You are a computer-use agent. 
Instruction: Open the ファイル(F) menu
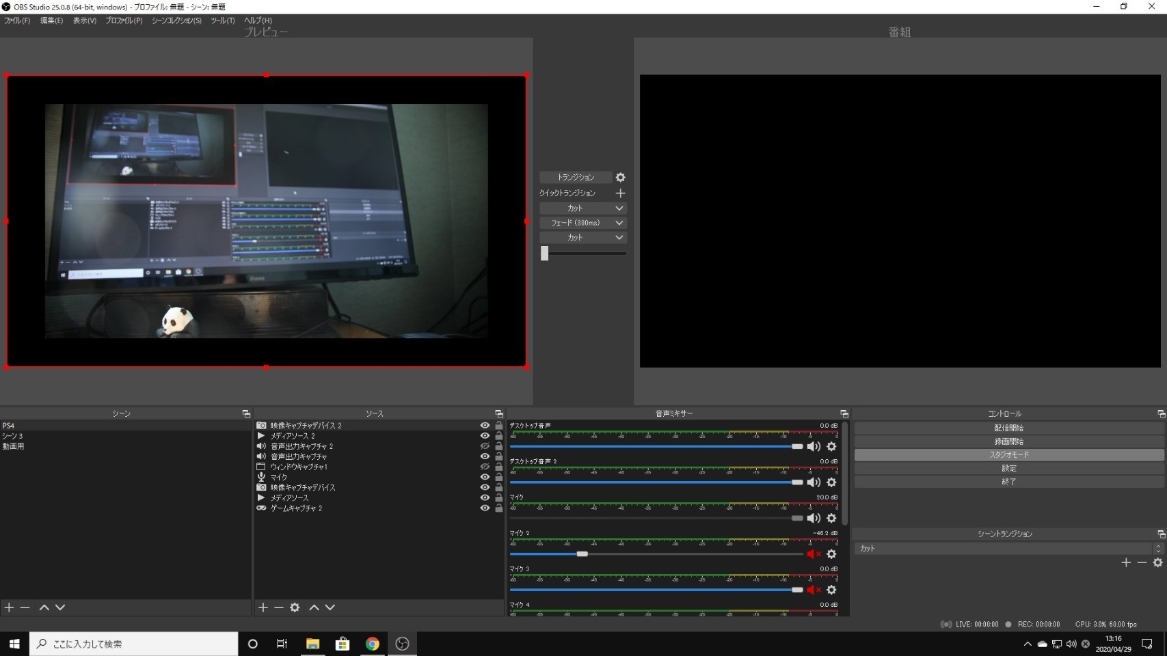click(x=17, y=20)
